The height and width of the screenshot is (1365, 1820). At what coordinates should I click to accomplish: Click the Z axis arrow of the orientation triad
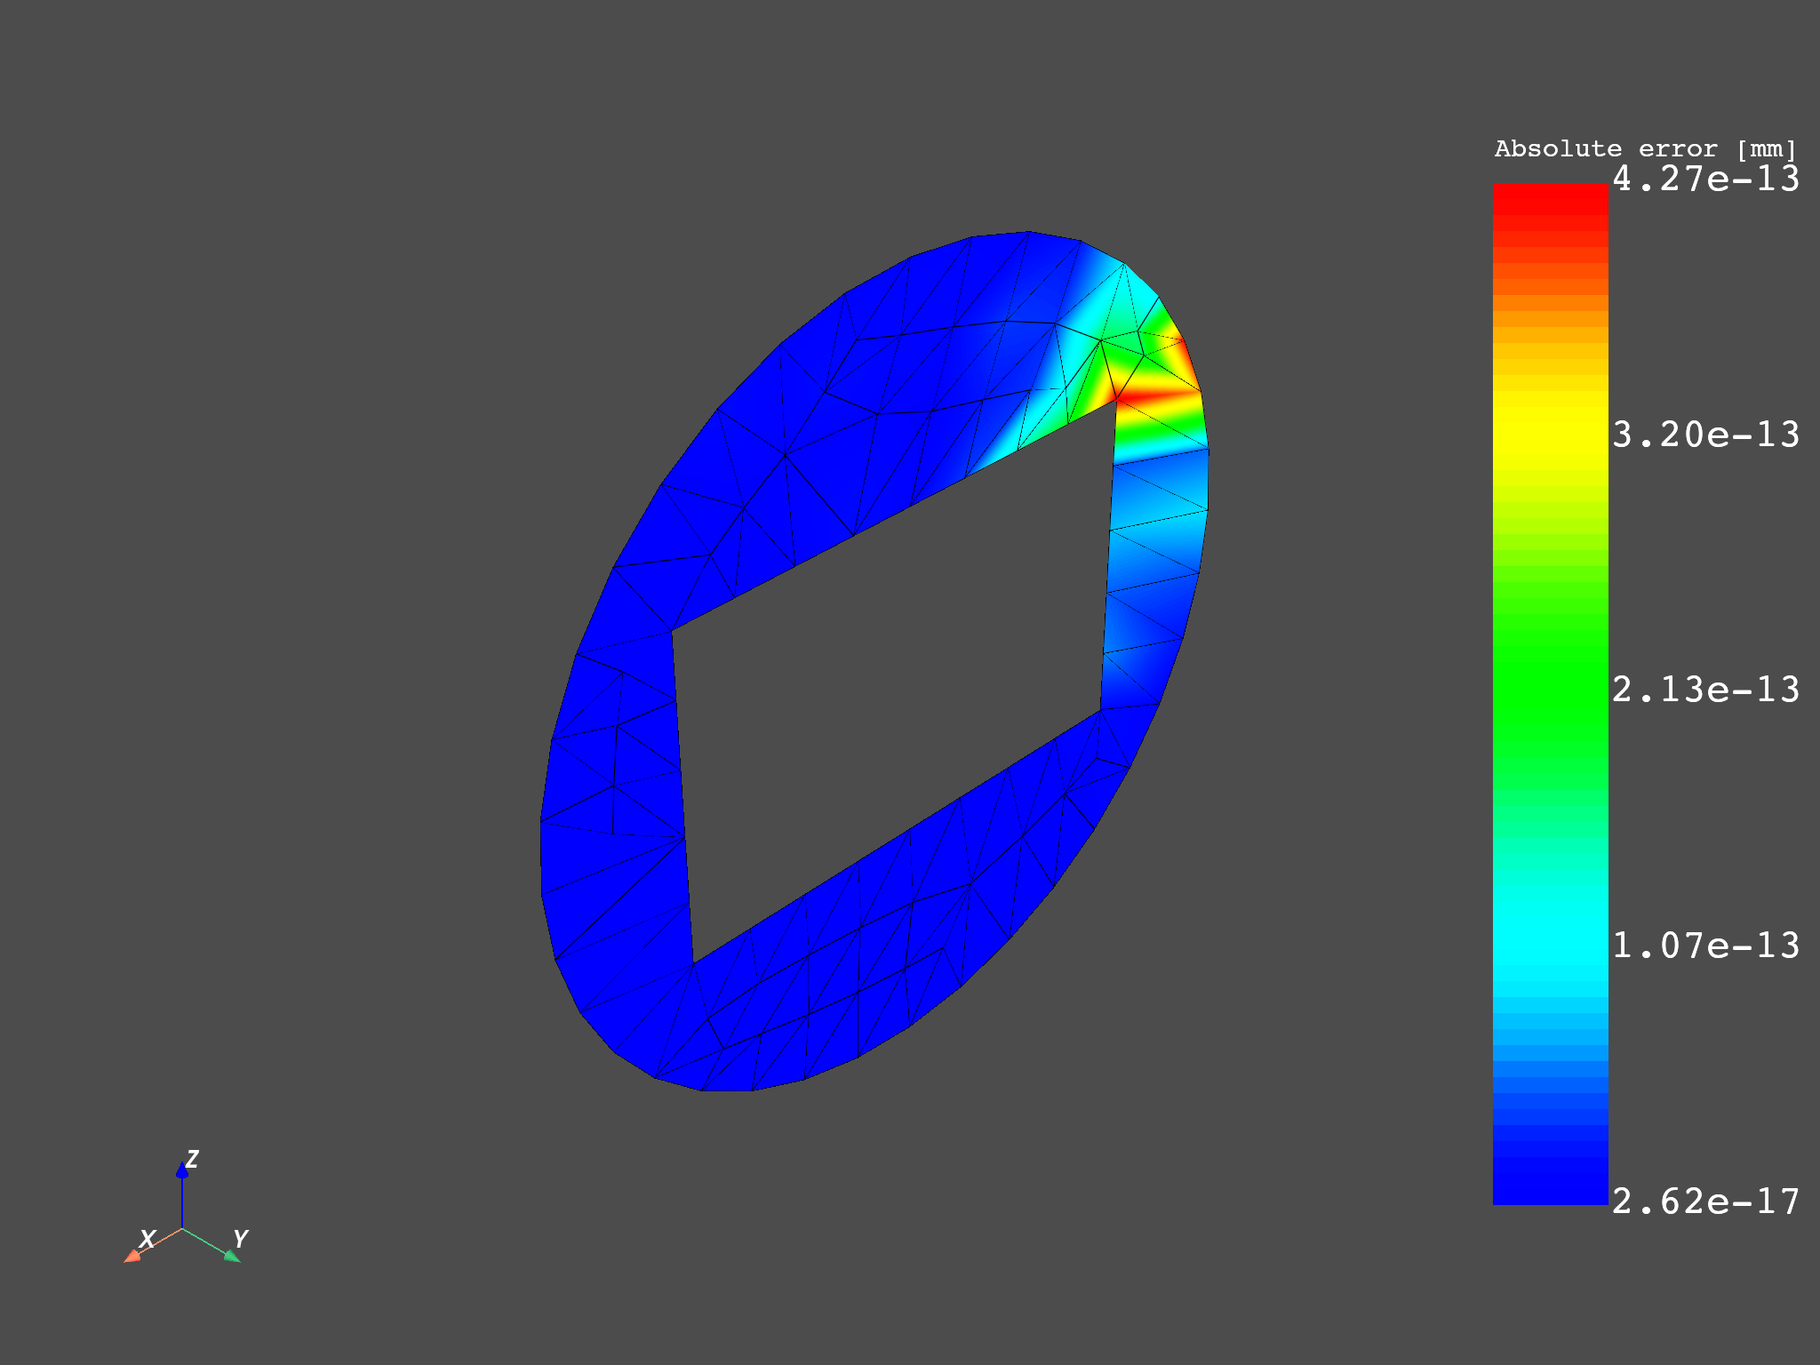pyautogui.click(x=182, y=1171)
